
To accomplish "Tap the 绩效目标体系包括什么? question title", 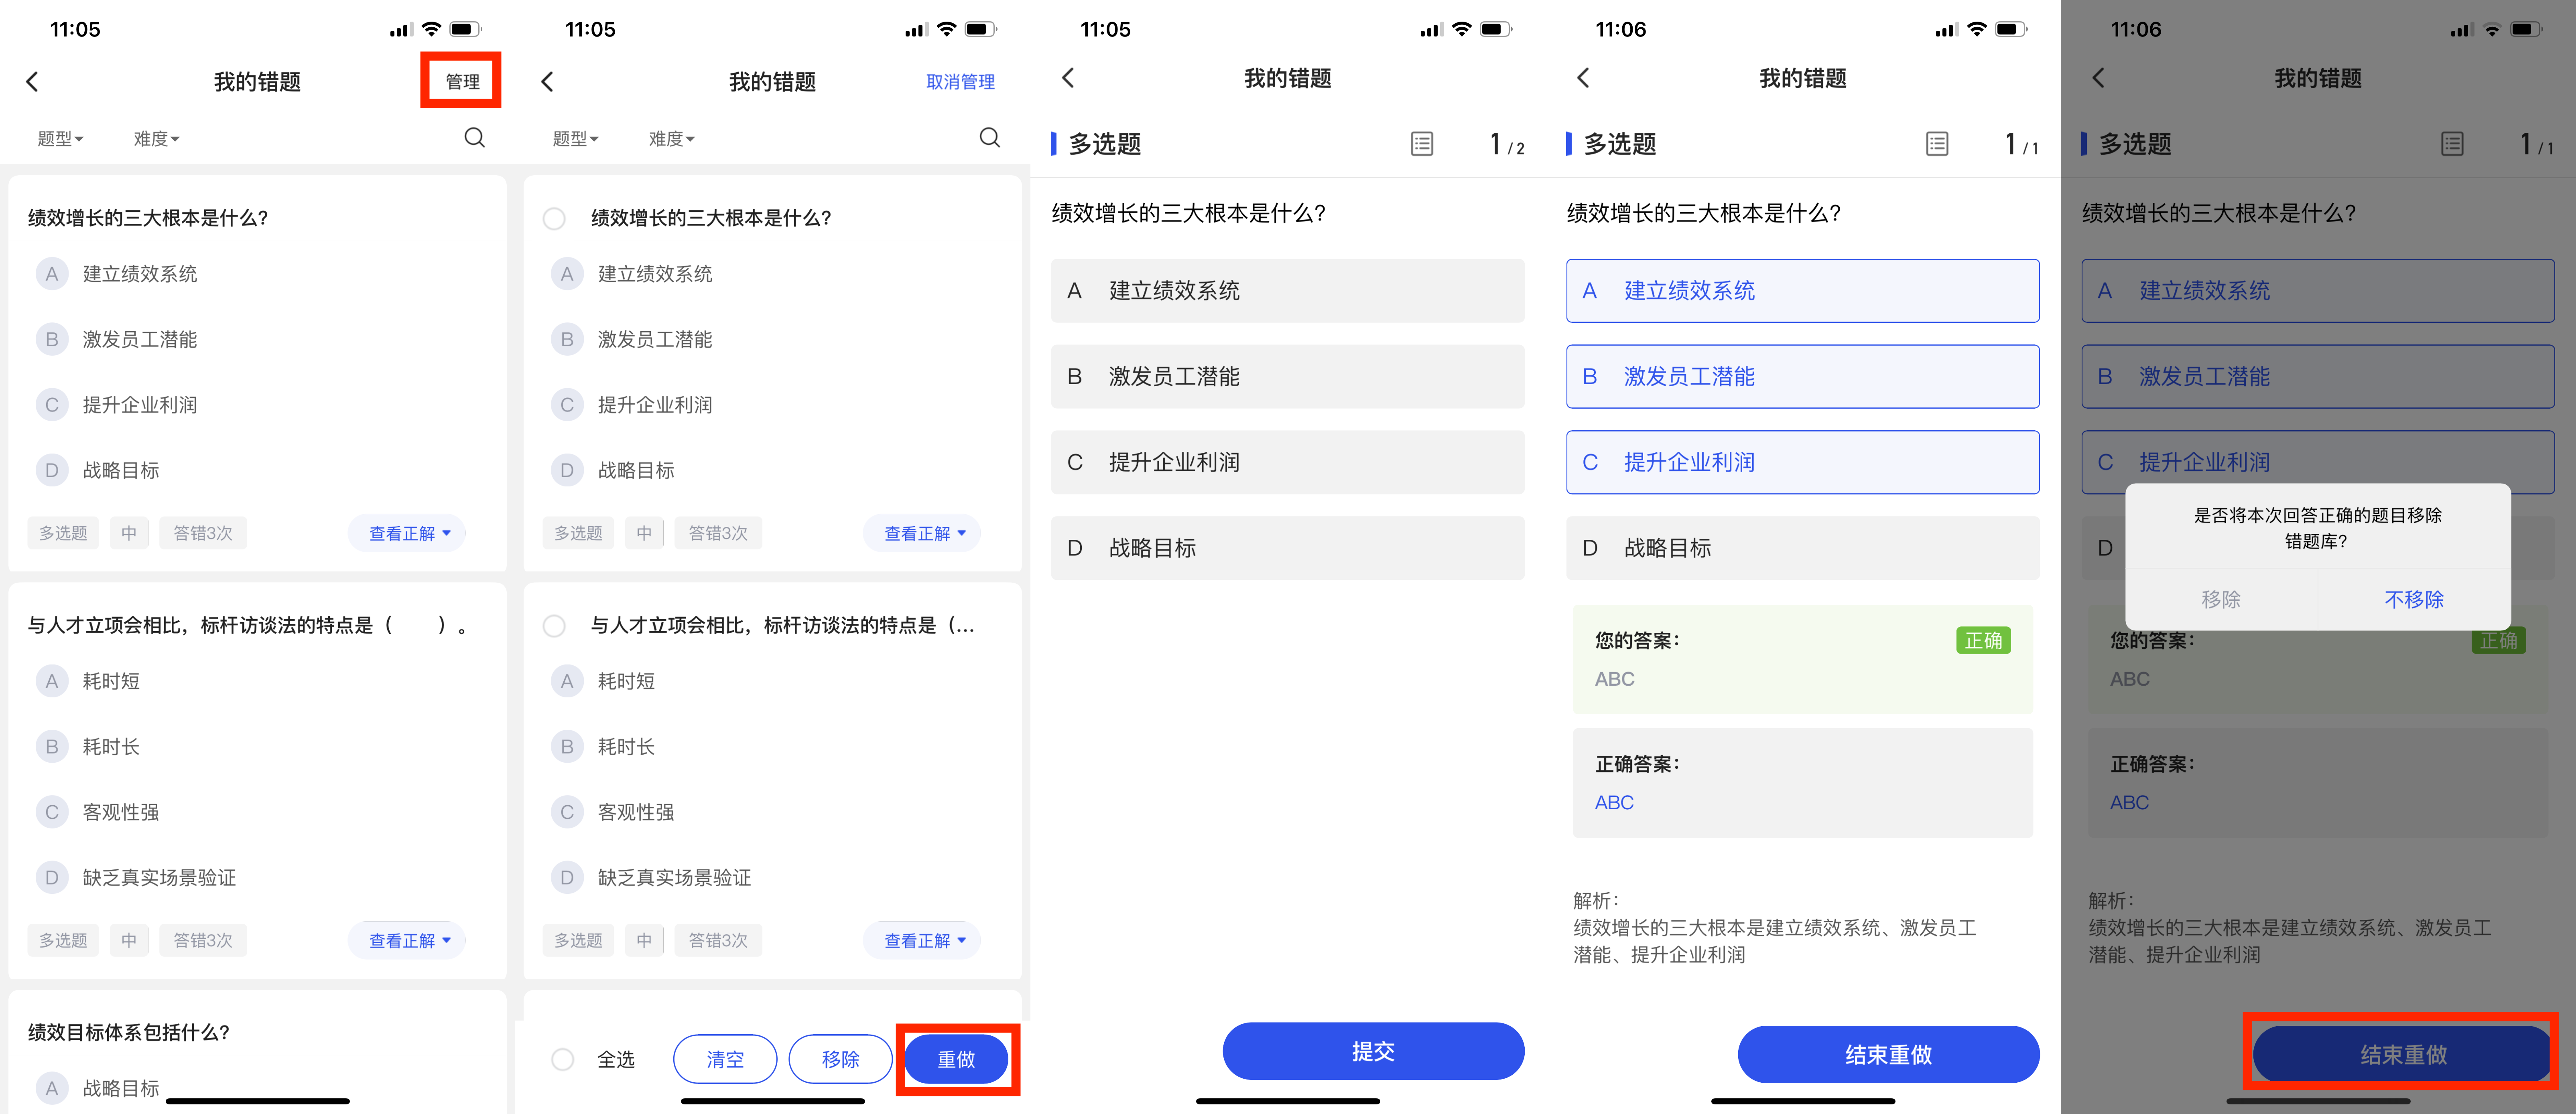I will (129, 1032).
